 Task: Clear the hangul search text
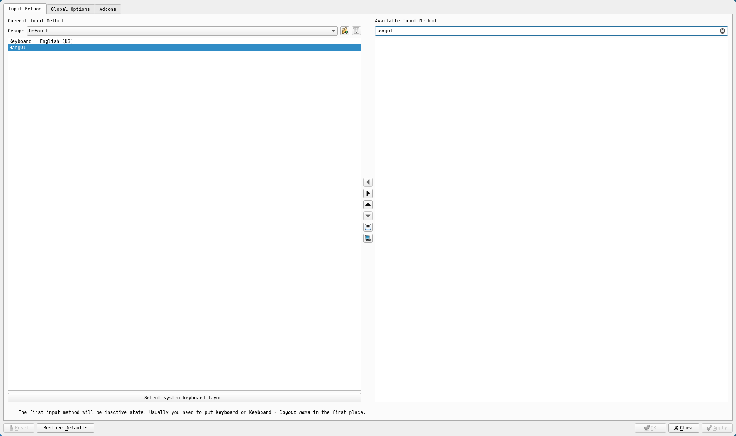(x=722, y=31)
